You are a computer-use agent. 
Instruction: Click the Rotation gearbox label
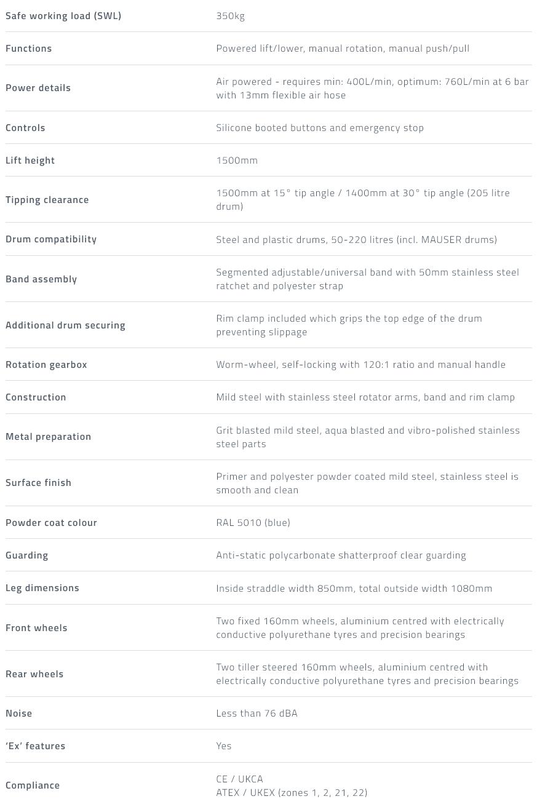click(x=46, y=365)
